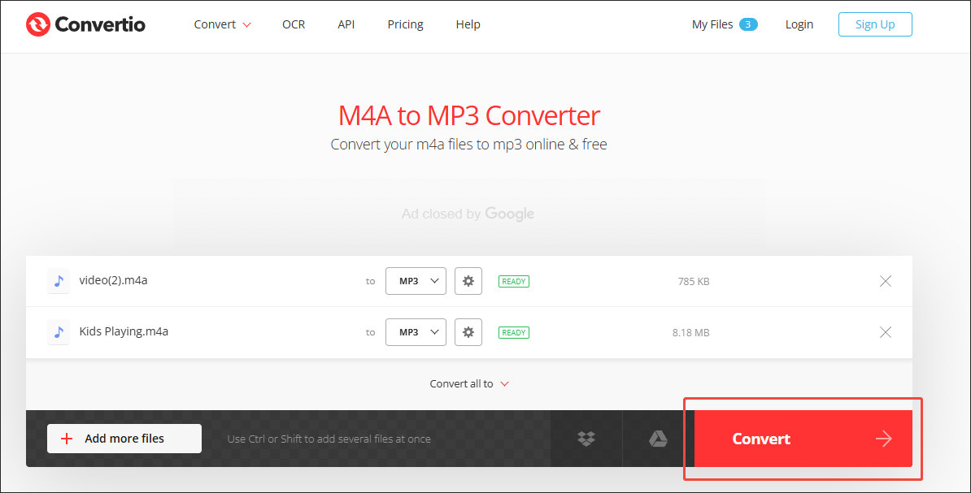Add files from Google Drive icon

[658, 439]
